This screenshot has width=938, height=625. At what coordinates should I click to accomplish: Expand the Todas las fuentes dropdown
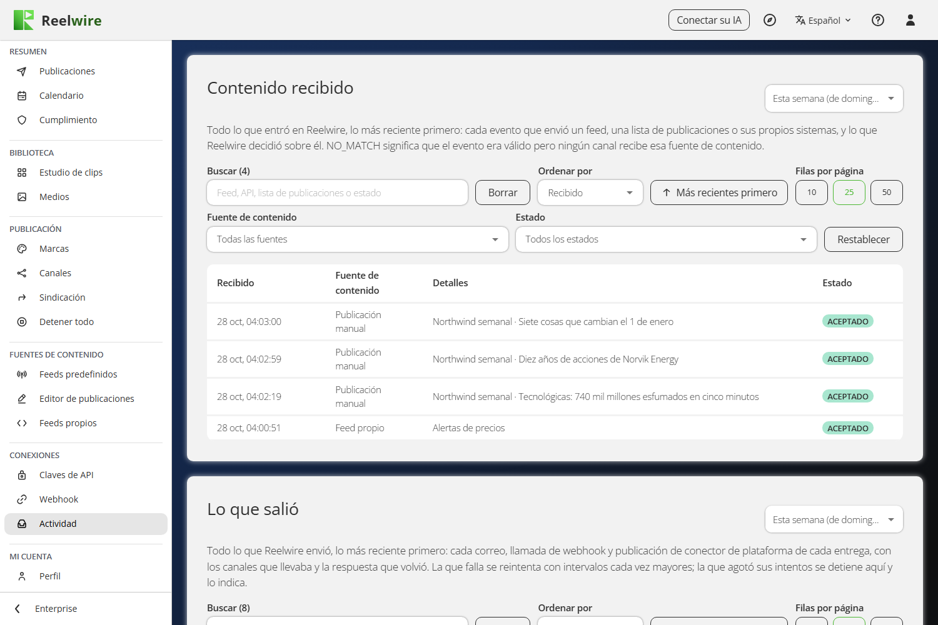click(358, 239)
